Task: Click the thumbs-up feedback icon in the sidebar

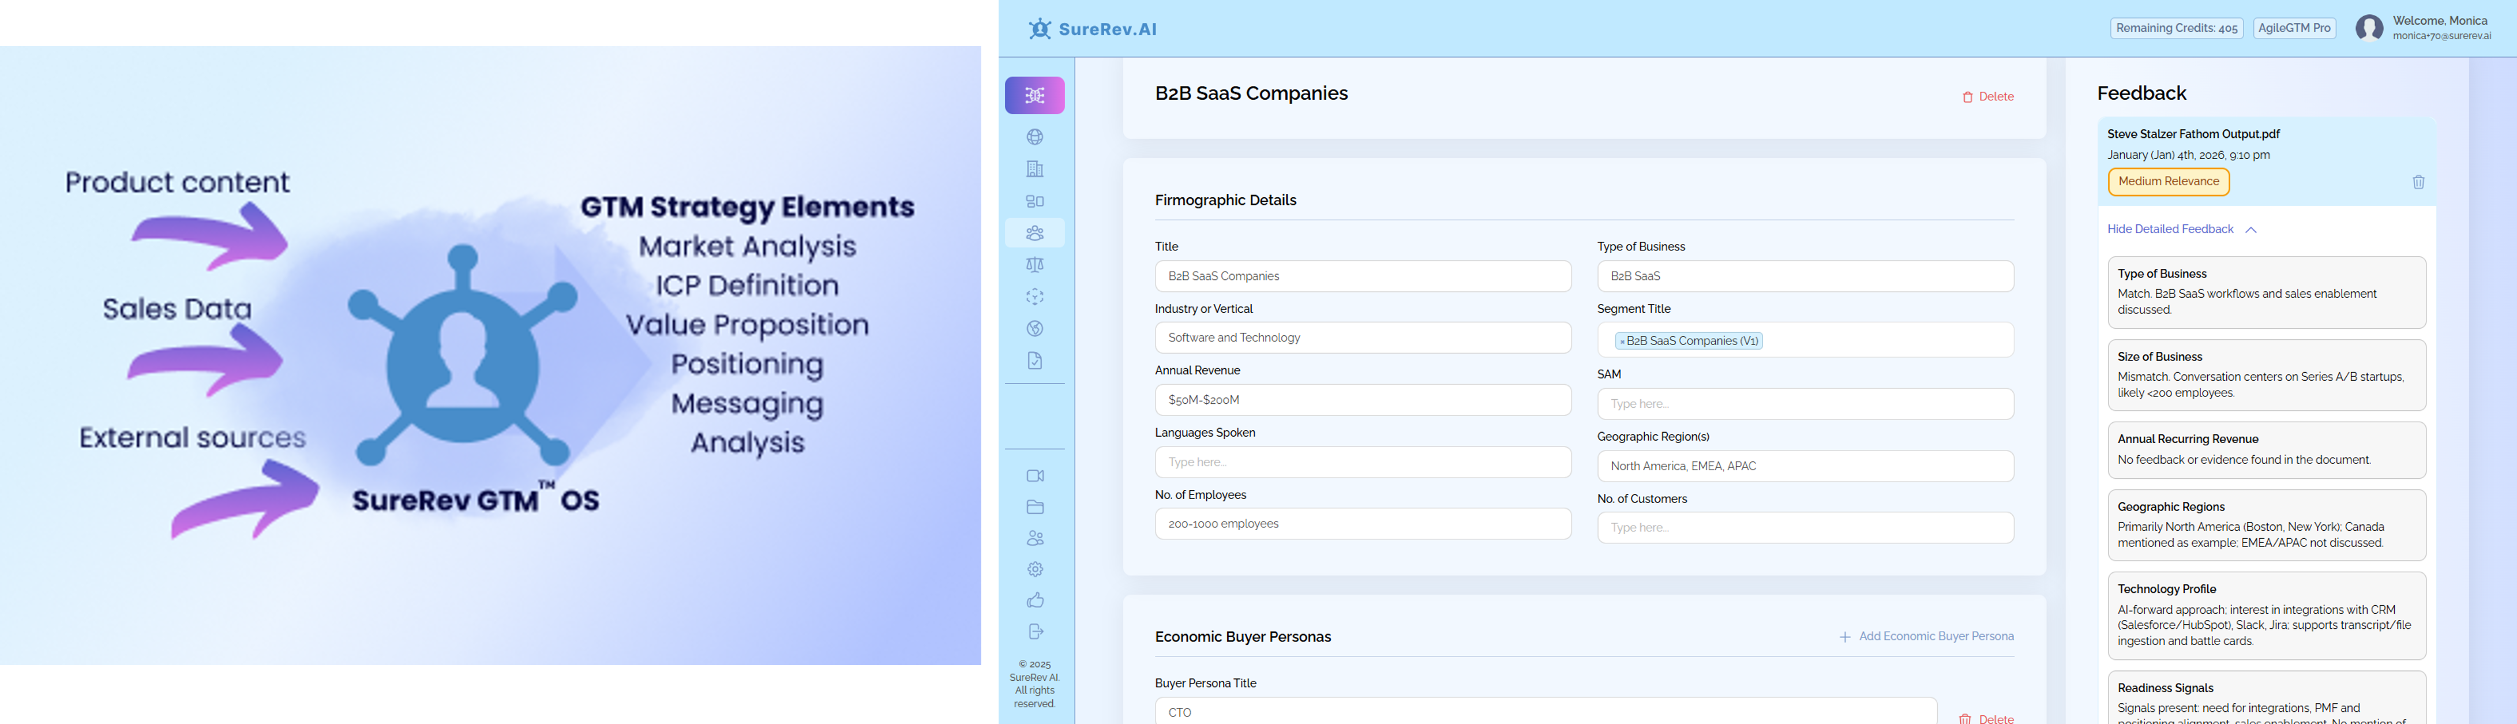Action: 1035,600
